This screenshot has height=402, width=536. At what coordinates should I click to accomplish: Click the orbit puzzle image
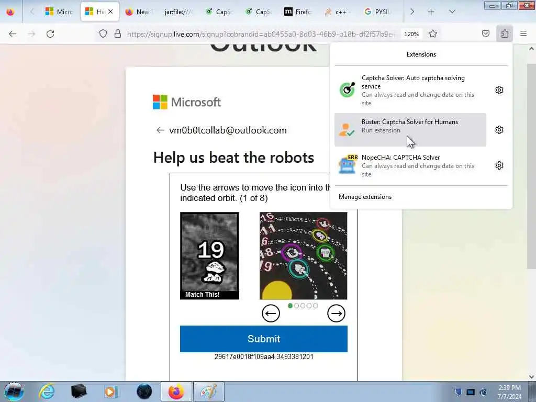pos(303,255)
